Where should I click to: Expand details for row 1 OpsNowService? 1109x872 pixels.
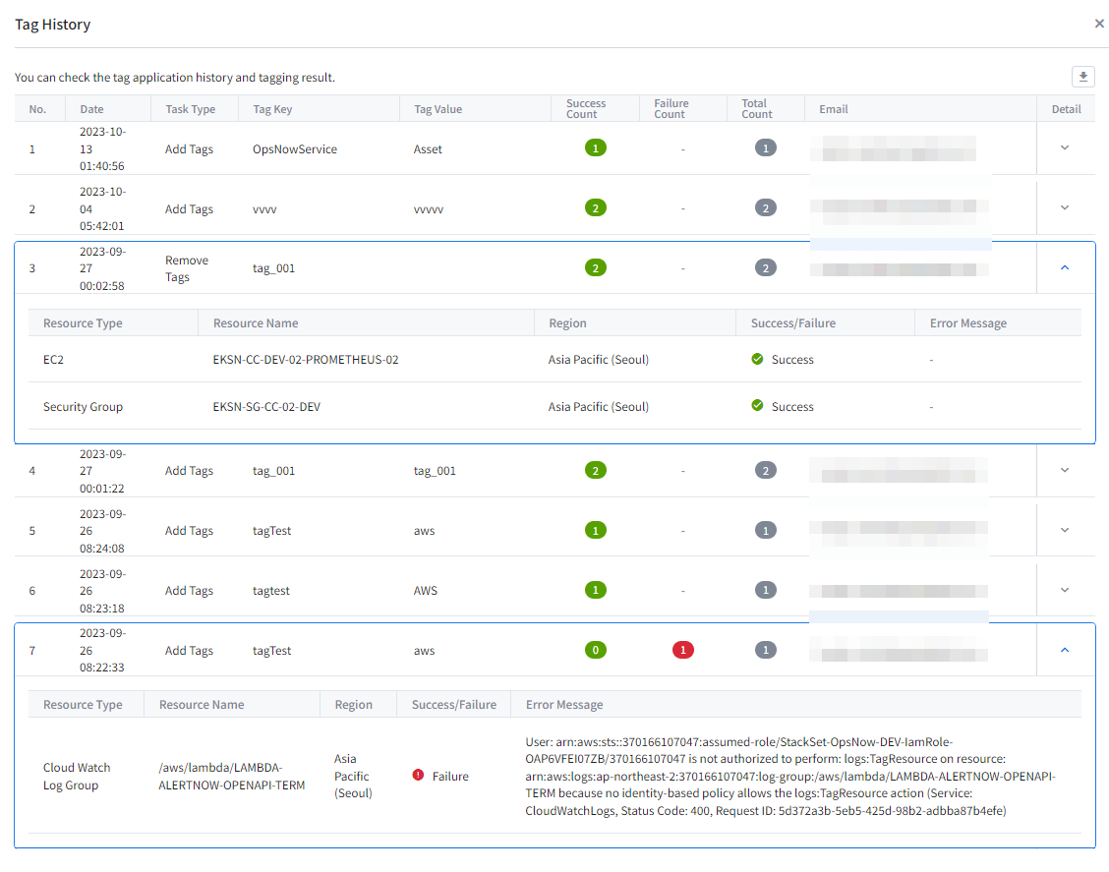[1065, 147]
